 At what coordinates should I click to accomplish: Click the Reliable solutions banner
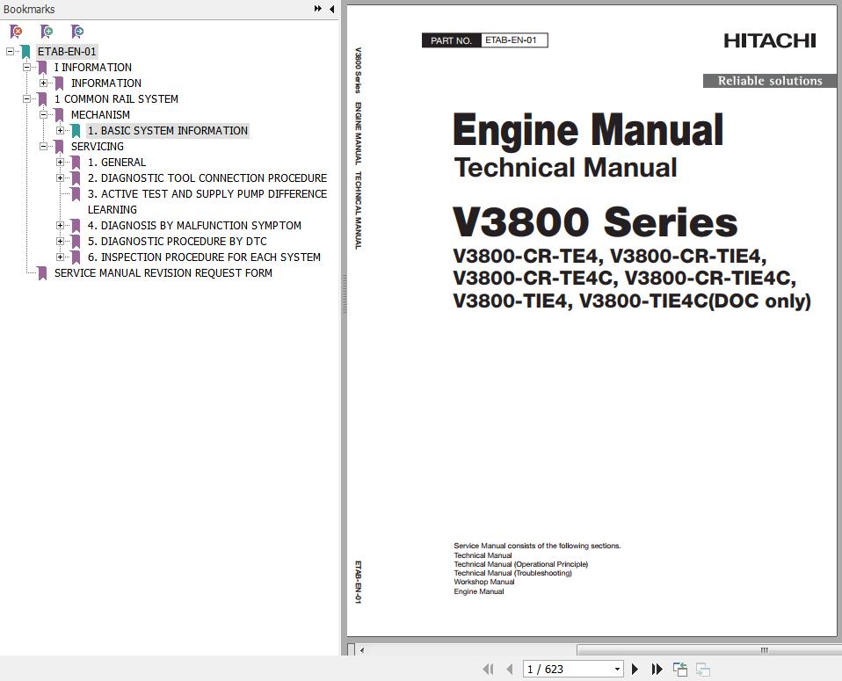click(x=770, y=81)
